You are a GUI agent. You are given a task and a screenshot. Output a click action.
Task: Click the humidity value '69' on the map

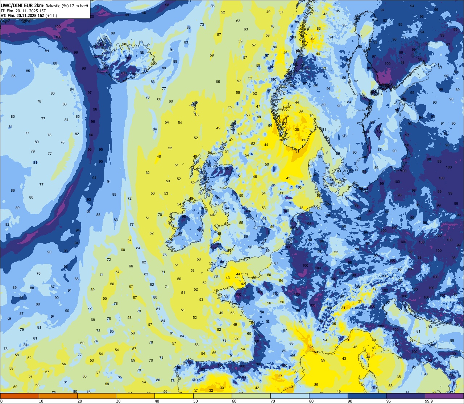[x=133, y=361]
